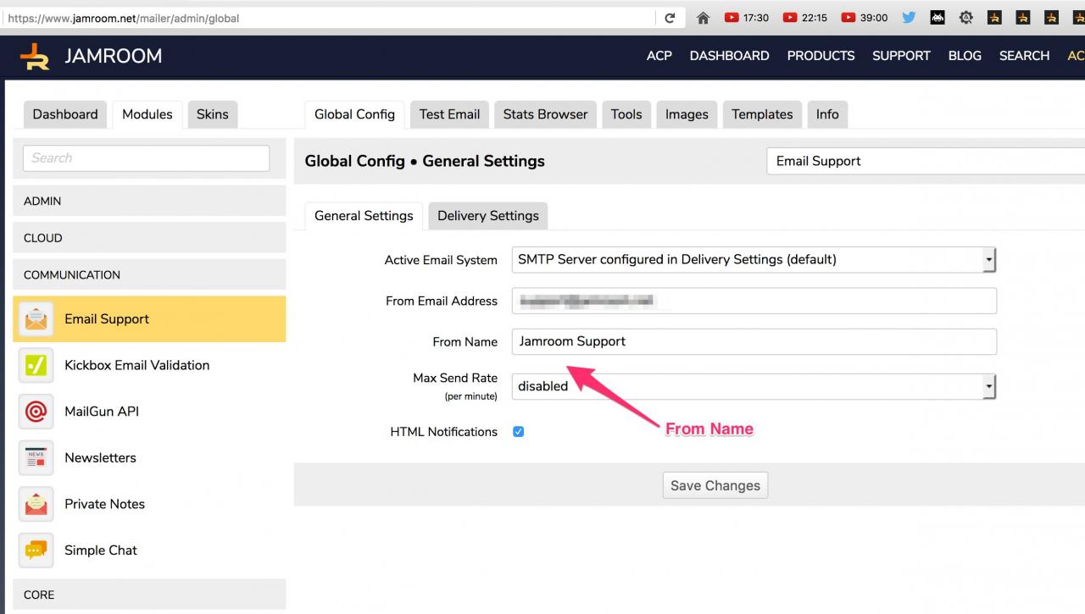Select the MailGun API target icon

(36, 412)
